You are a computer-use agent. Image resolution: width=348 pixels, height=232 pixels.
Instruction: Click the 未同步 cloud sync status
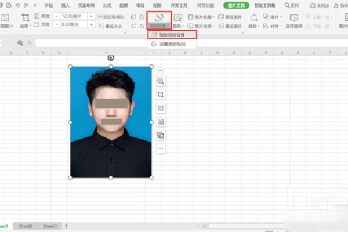320,6
